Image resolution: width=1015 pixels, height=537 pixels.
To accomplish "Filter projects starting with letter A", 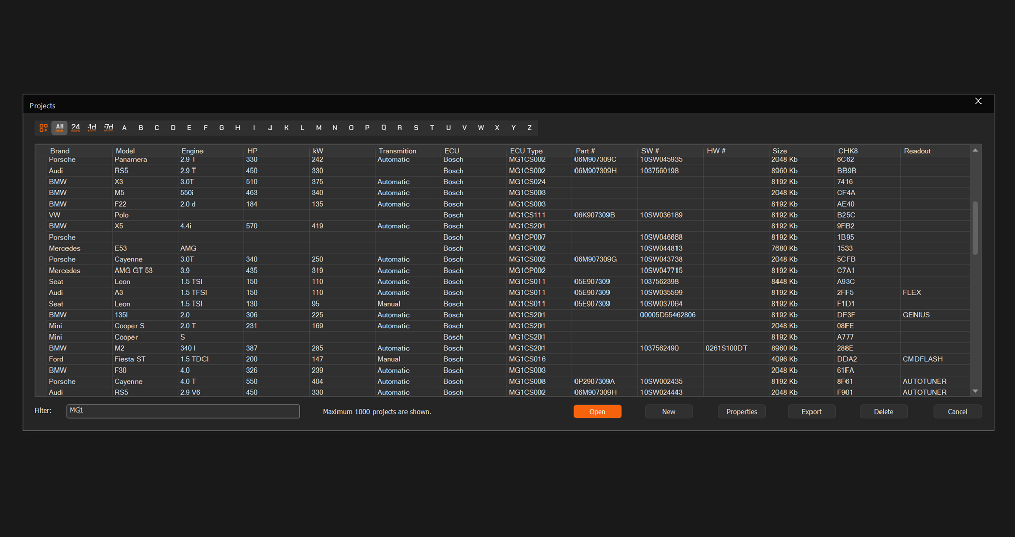I will pyautogui.click(x=124, y=128).
